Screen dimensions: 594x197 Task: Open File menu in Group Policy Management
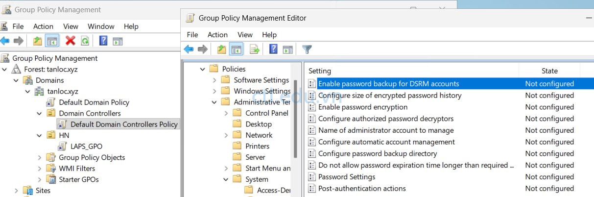(18, 26)
